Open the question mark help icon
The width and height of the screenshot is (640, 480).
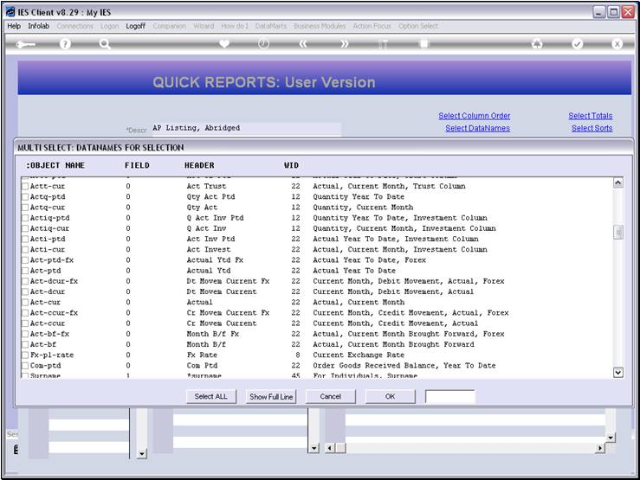tap(65, 44)
